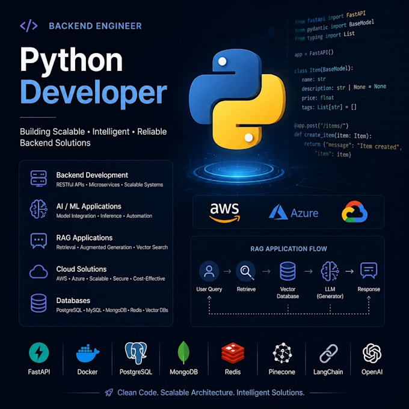Screen dimensions: 409x409
Task: Click the class Item(BaseModel) code line
Action: pyautogui.click(x=324, y=70)
